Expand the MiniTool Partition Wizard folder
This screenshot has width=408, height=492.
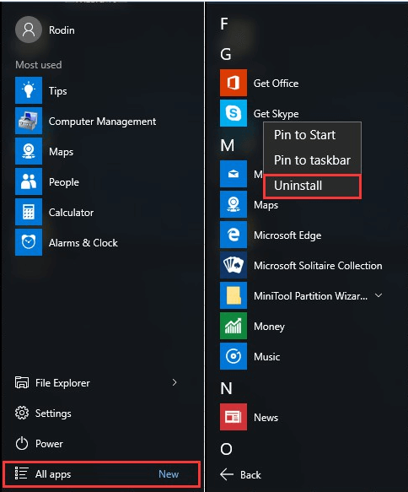(378, 295)
